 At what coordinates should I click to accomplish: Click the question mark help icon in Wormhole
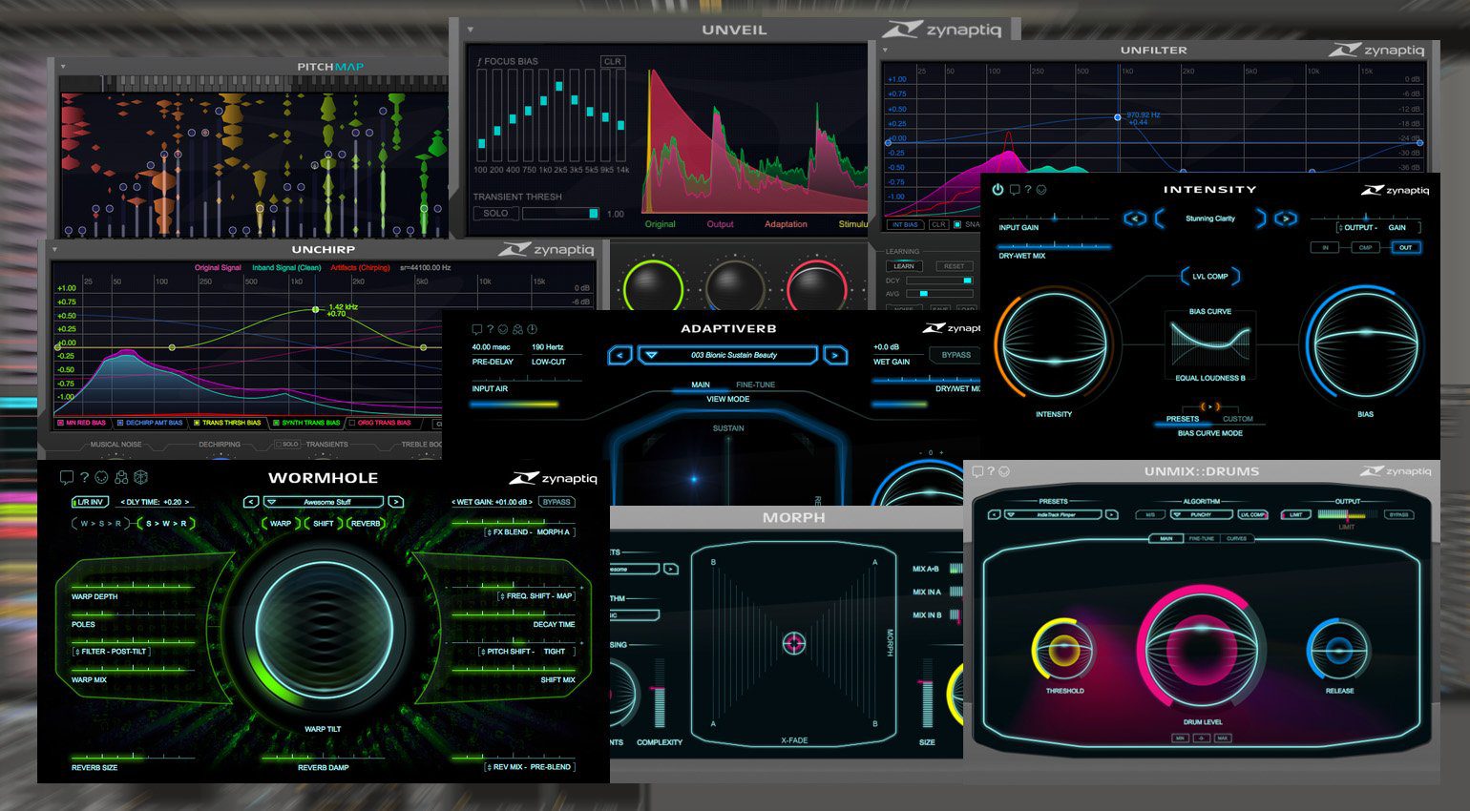(84, 477)
